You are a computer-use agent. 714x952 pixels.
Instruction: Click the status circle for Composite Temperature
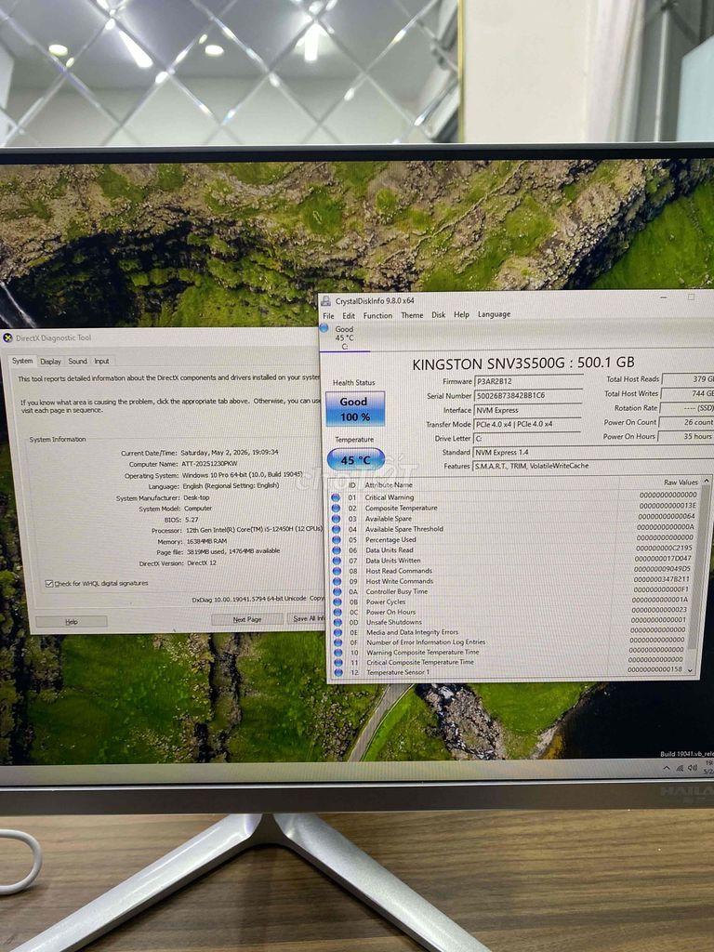tap(335, 509)
